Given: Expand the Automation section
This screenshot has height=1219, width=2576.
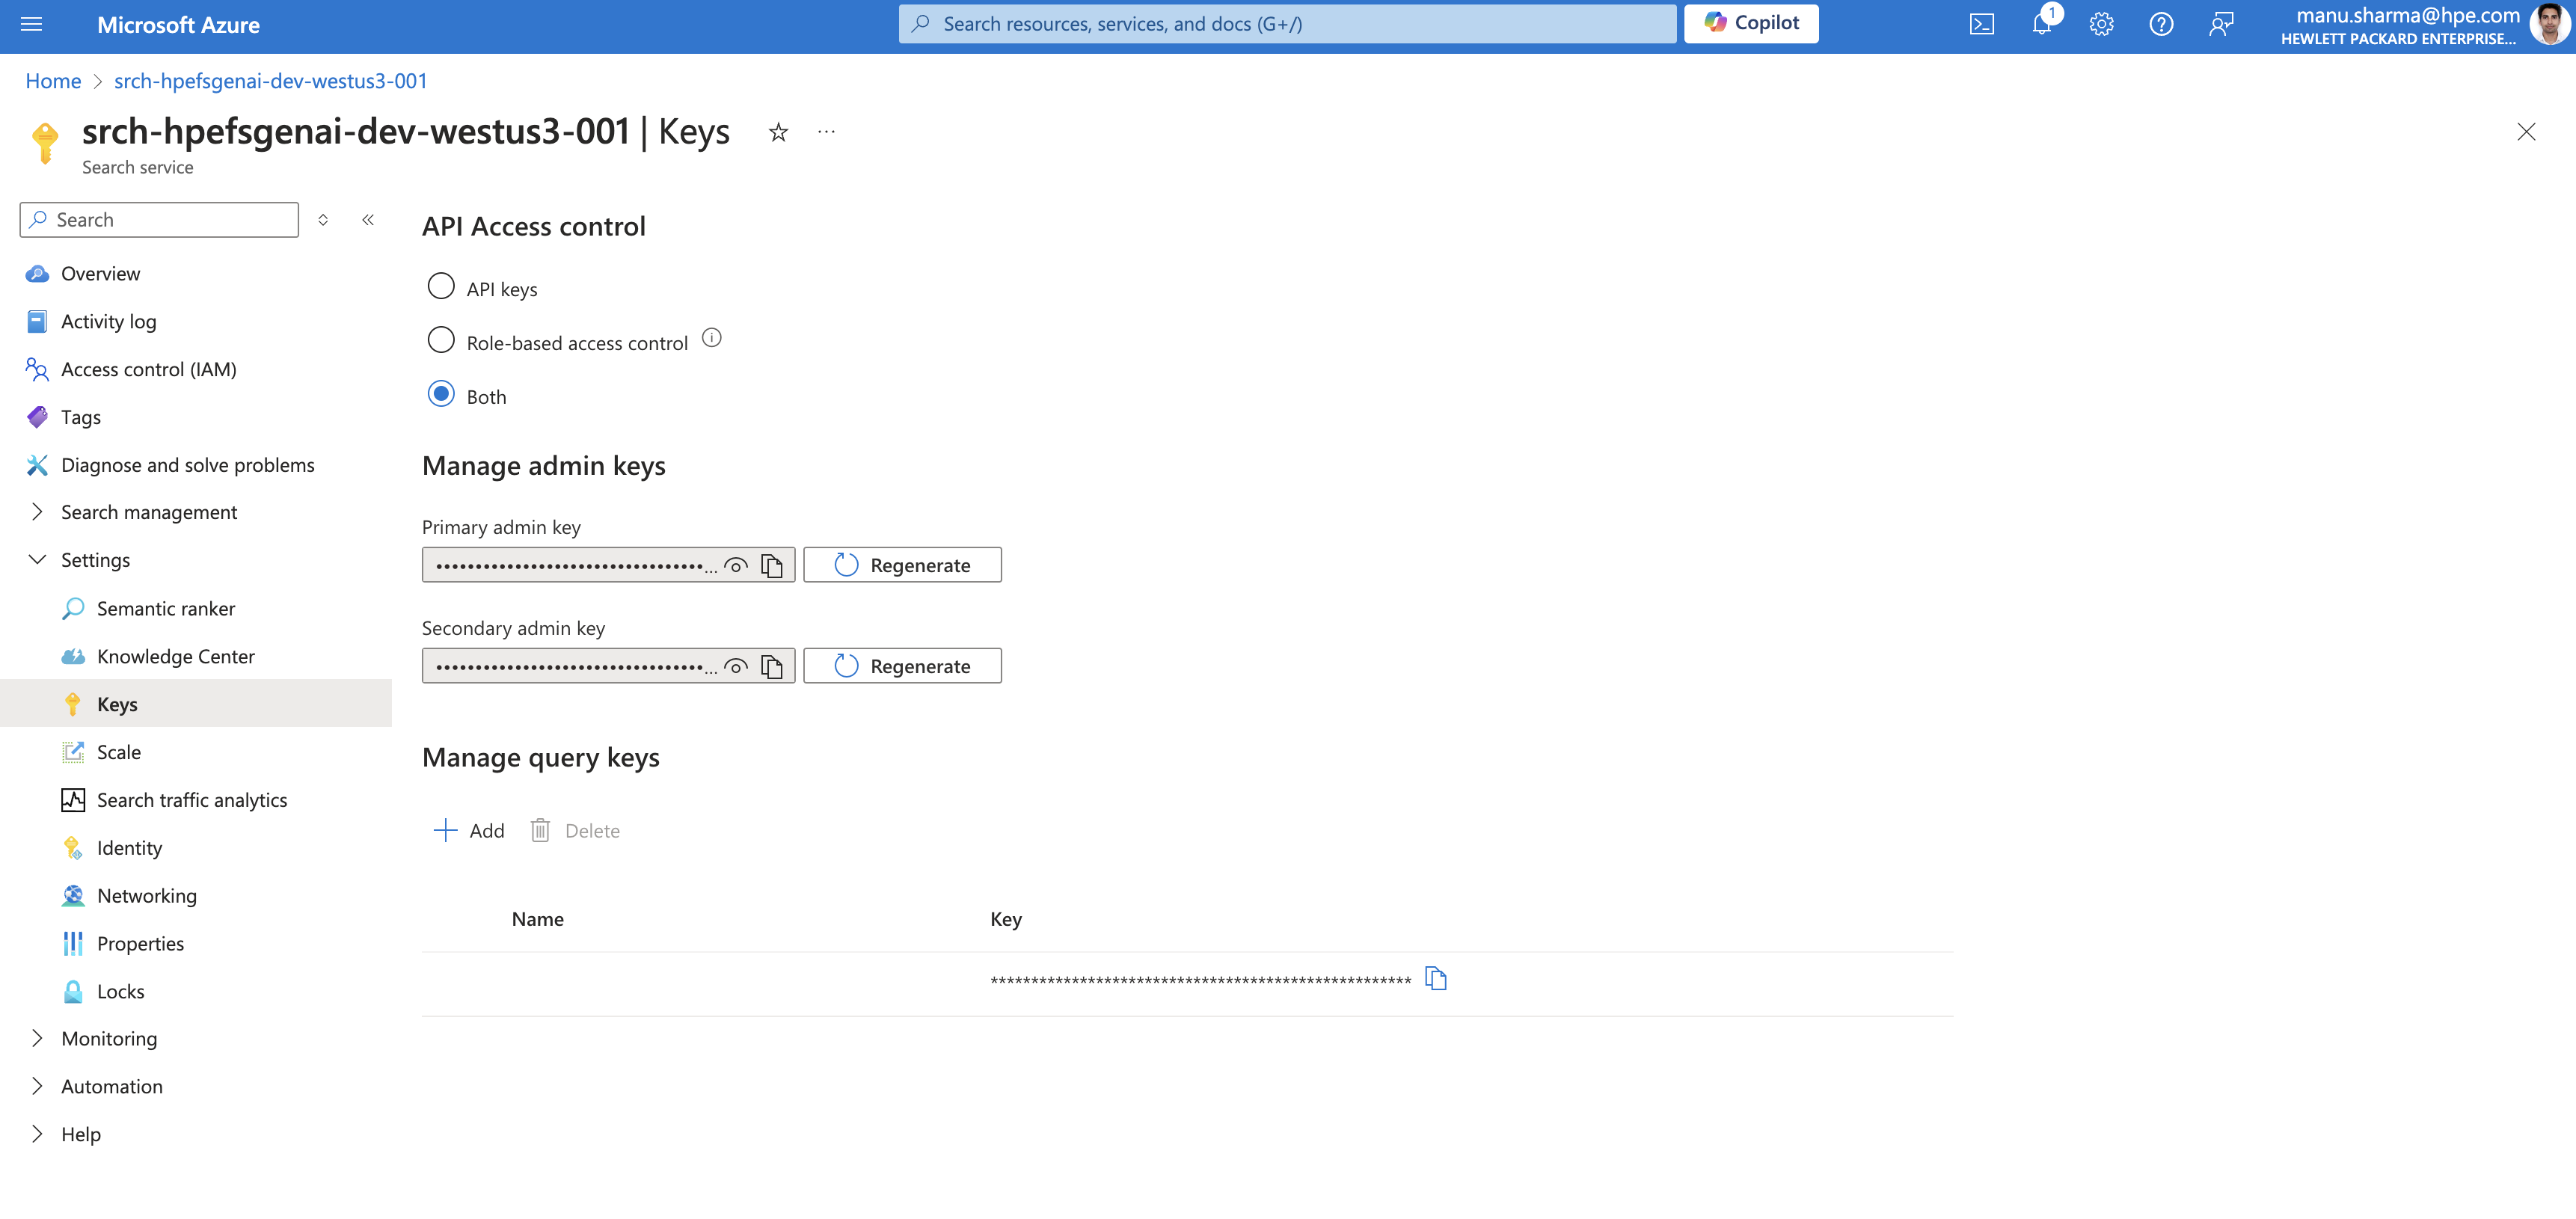Looking at the screenshot, I should point(111,1087).
